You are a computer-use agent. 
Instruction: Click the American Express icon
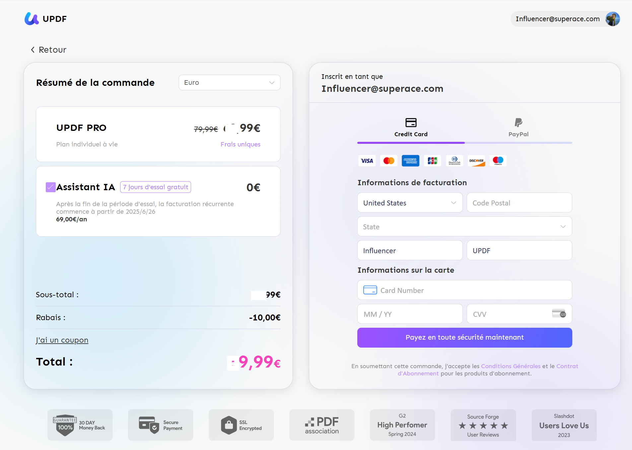coord(411,161)
